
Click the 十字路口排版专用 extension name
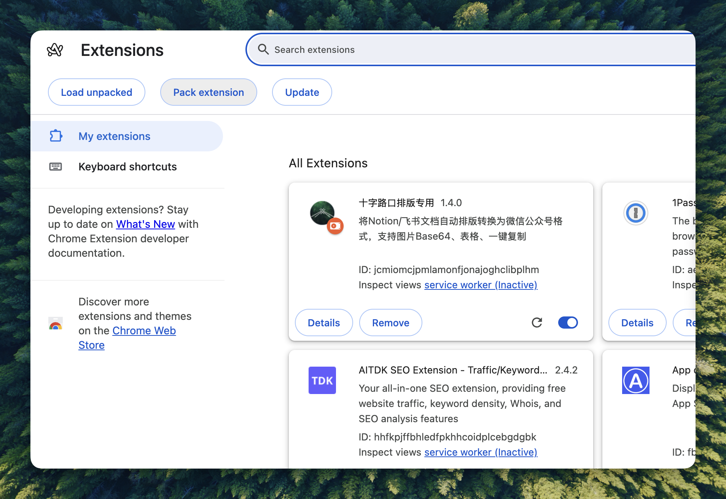[x=396, y=203]
